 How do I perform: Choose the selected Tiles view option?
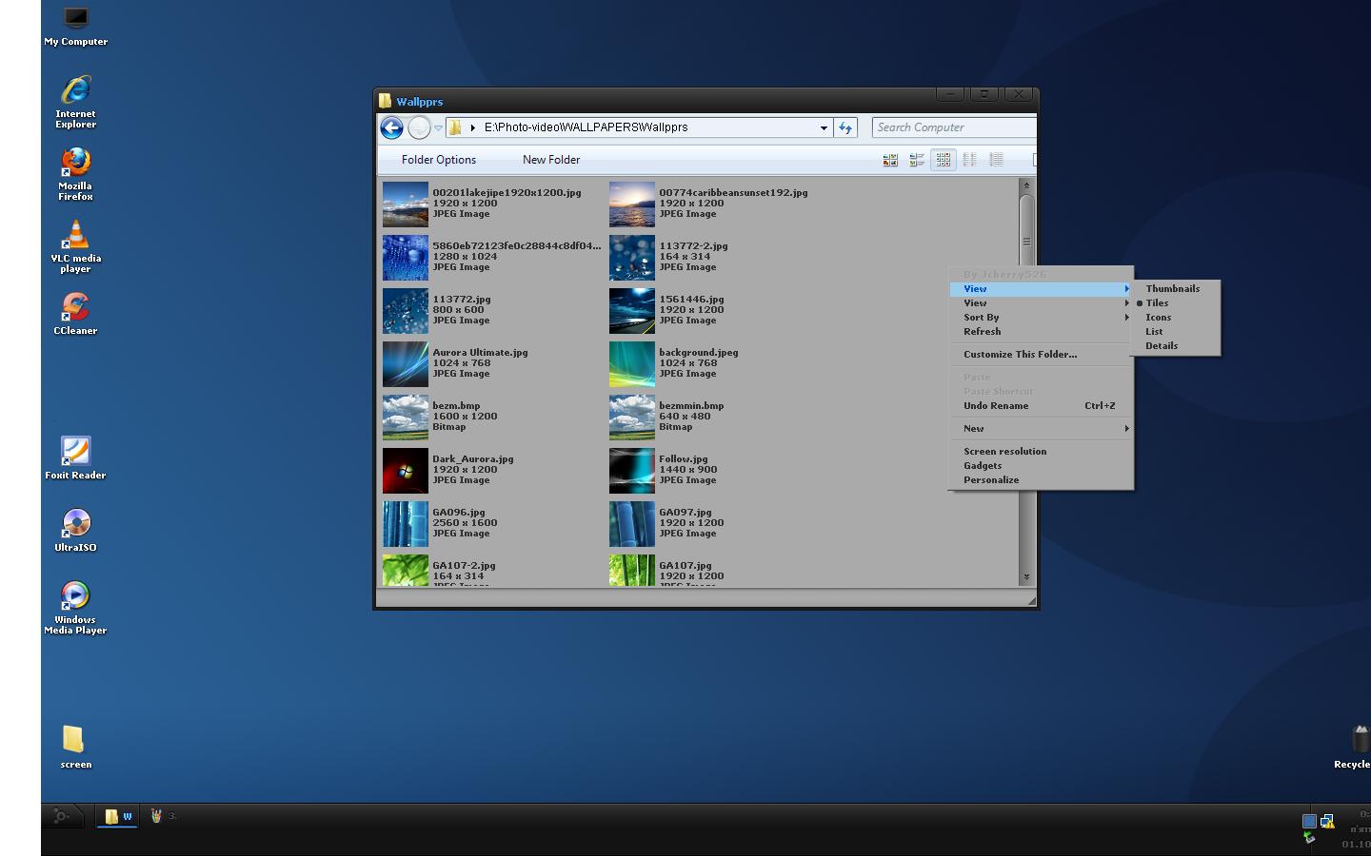tap(1157, 303)
